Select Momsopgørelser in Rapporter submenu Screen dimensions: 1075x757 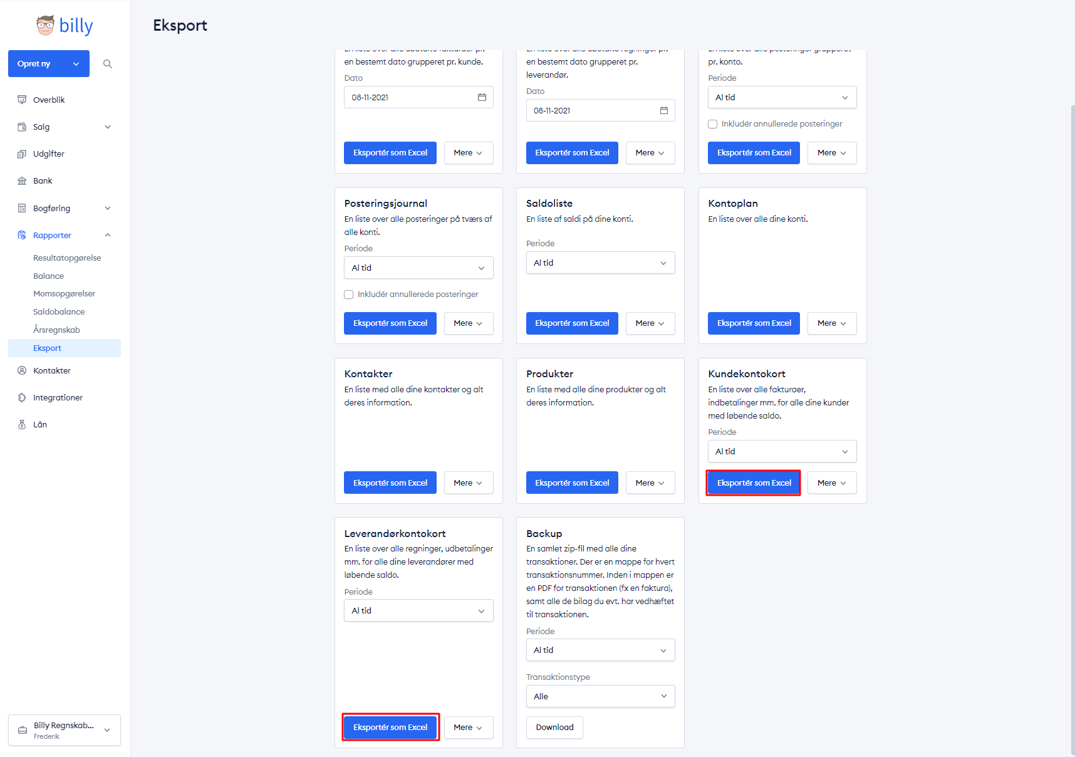point(64,293)
